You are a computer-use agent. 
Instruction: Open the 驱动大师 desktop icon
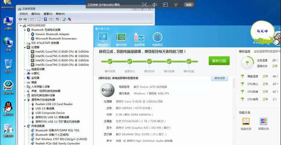(x=8, y=87)
